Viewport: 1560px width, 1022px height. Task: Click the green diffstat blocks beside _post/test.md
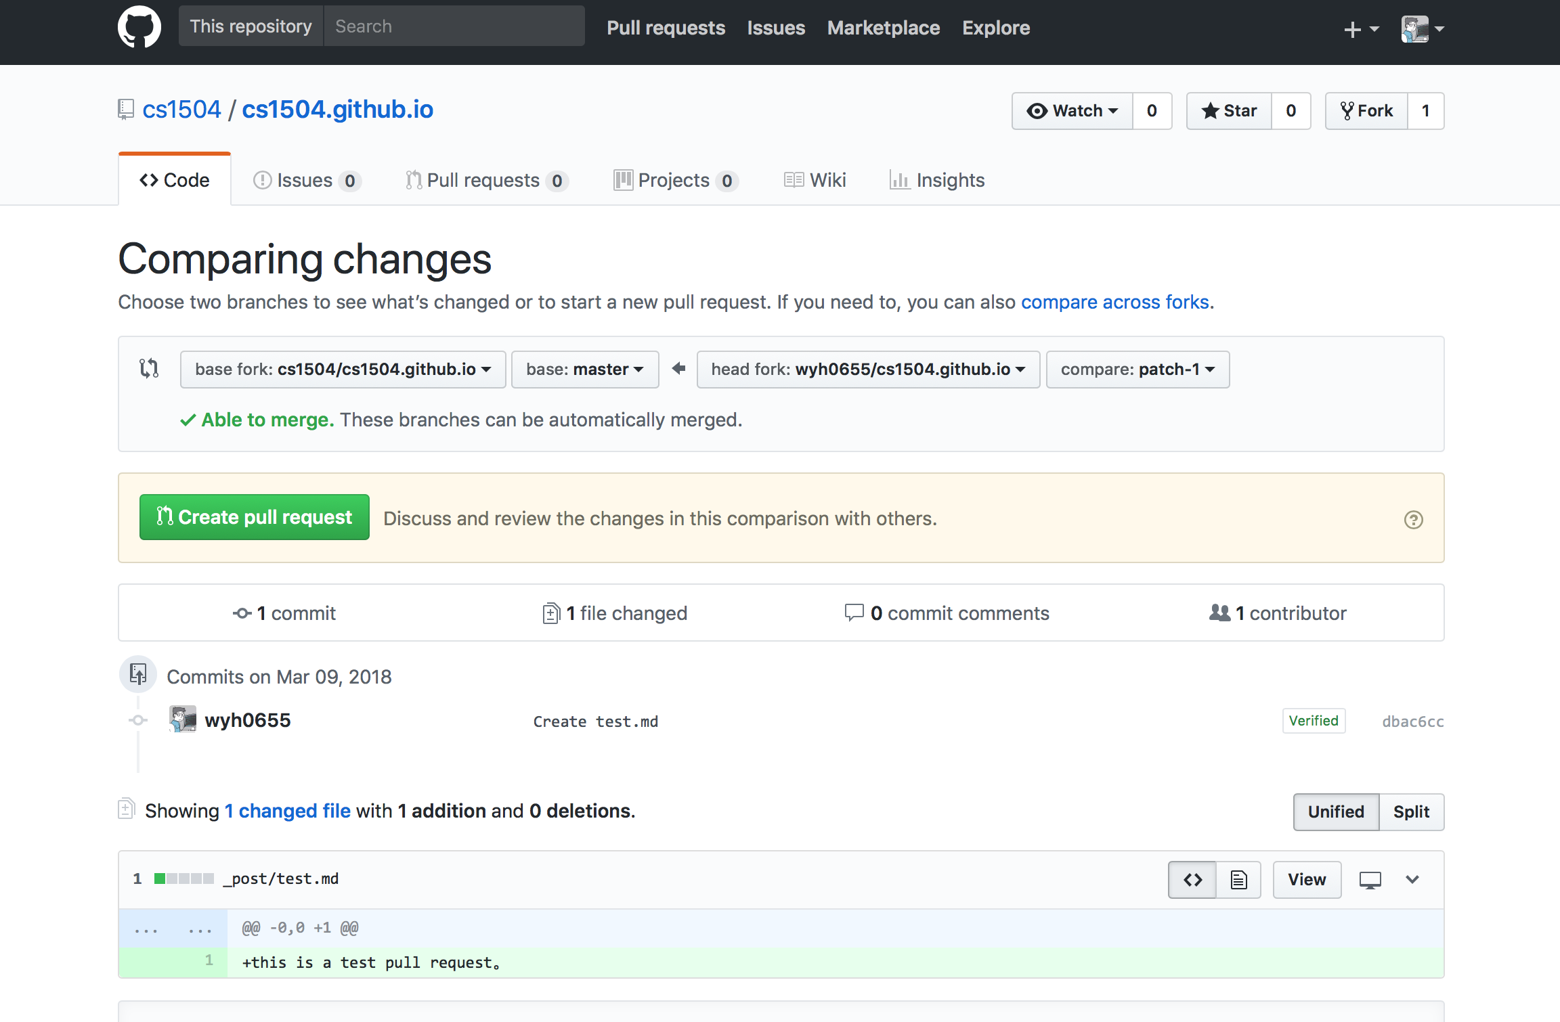click(183, 878)
